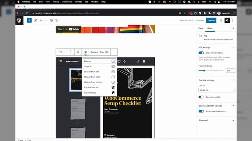Open Spotlight search in menu bar
This screenshot has width=252, height=141.
coord(215,2)
